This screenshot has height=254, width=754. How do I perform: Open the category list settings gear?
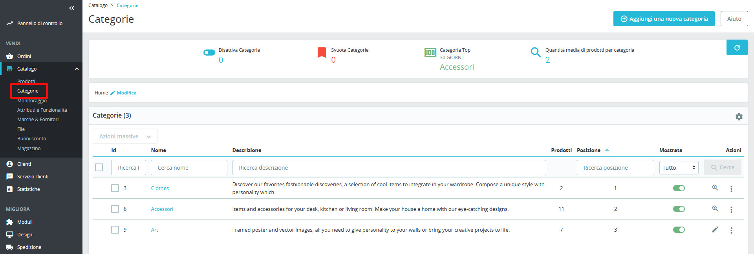click(739, 117)
